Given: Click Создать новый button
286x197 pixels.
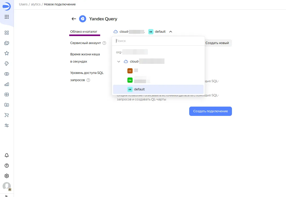Looking at the screenshot, I should click(x=217, y=43).
